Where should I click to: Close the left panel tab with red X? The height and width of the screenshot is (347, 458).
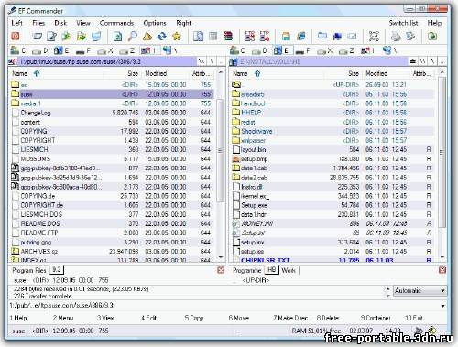(x=221, y=270)
